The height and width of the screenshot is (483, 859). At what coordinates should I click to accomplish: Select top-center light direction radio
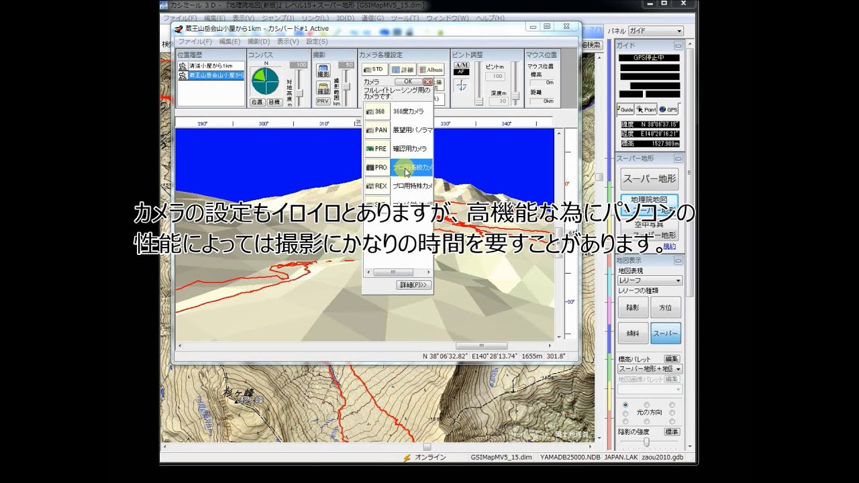pyautogui.click(x=648, y=405)
